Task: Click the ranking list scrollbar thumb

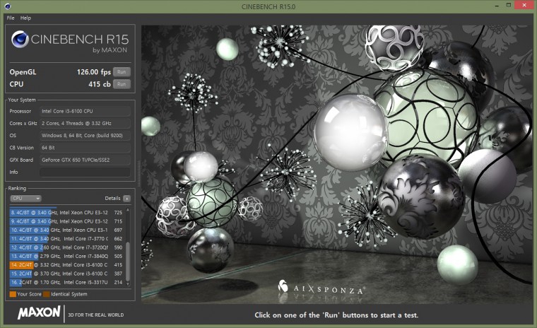Action: tap(128, 261)
